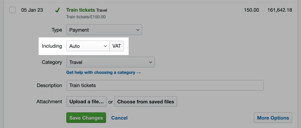This screenshot has height=128, width=301.
Task: Click into the Description text field
Action: coord(165,85)
